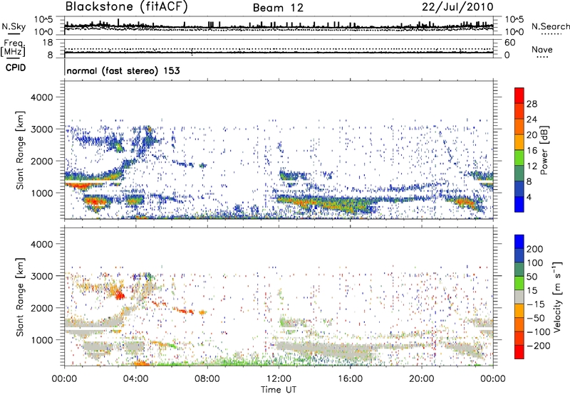Click the "−100" label on the velocity color bar
This screenshot has height=394, width=570.
(539, 332)
